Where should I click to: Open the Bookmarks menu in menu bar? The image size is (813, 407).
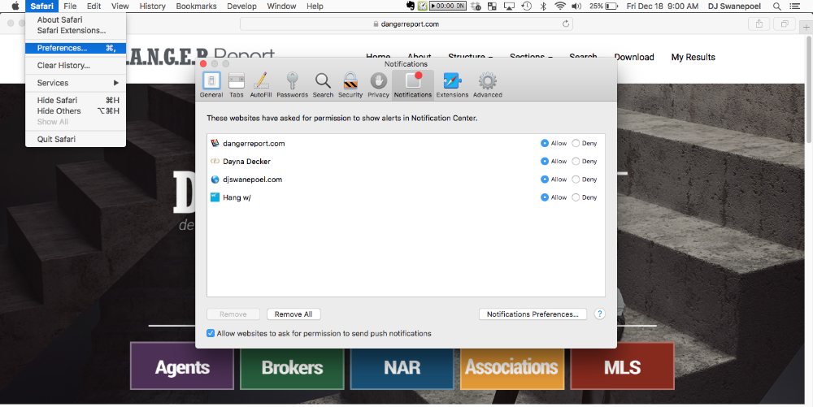coord(196,6)
